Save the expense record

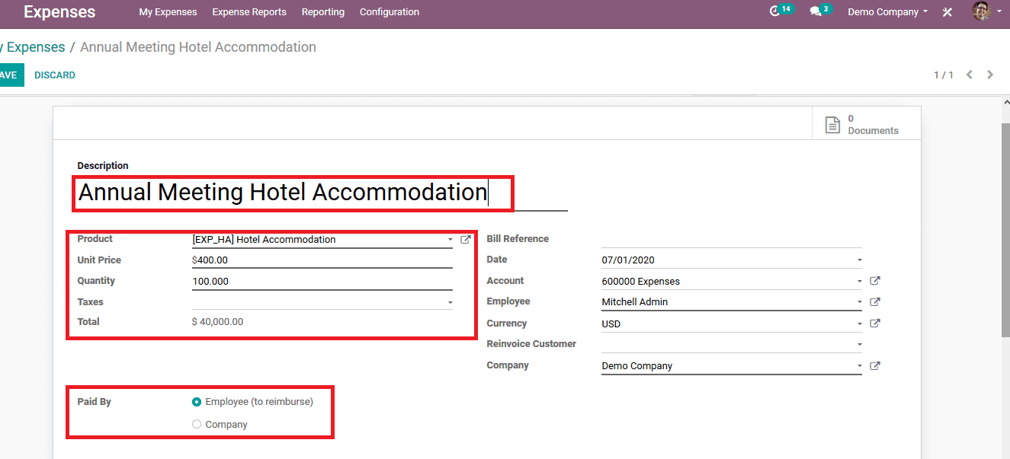pyautogui.click(x=11, y=75)
